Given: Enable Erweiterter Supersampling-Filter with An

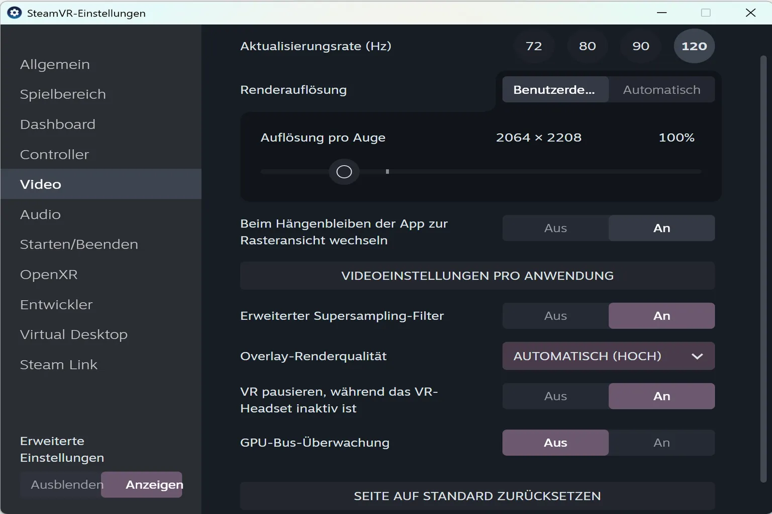Looking at the screenshot, I should coord(661,316).
